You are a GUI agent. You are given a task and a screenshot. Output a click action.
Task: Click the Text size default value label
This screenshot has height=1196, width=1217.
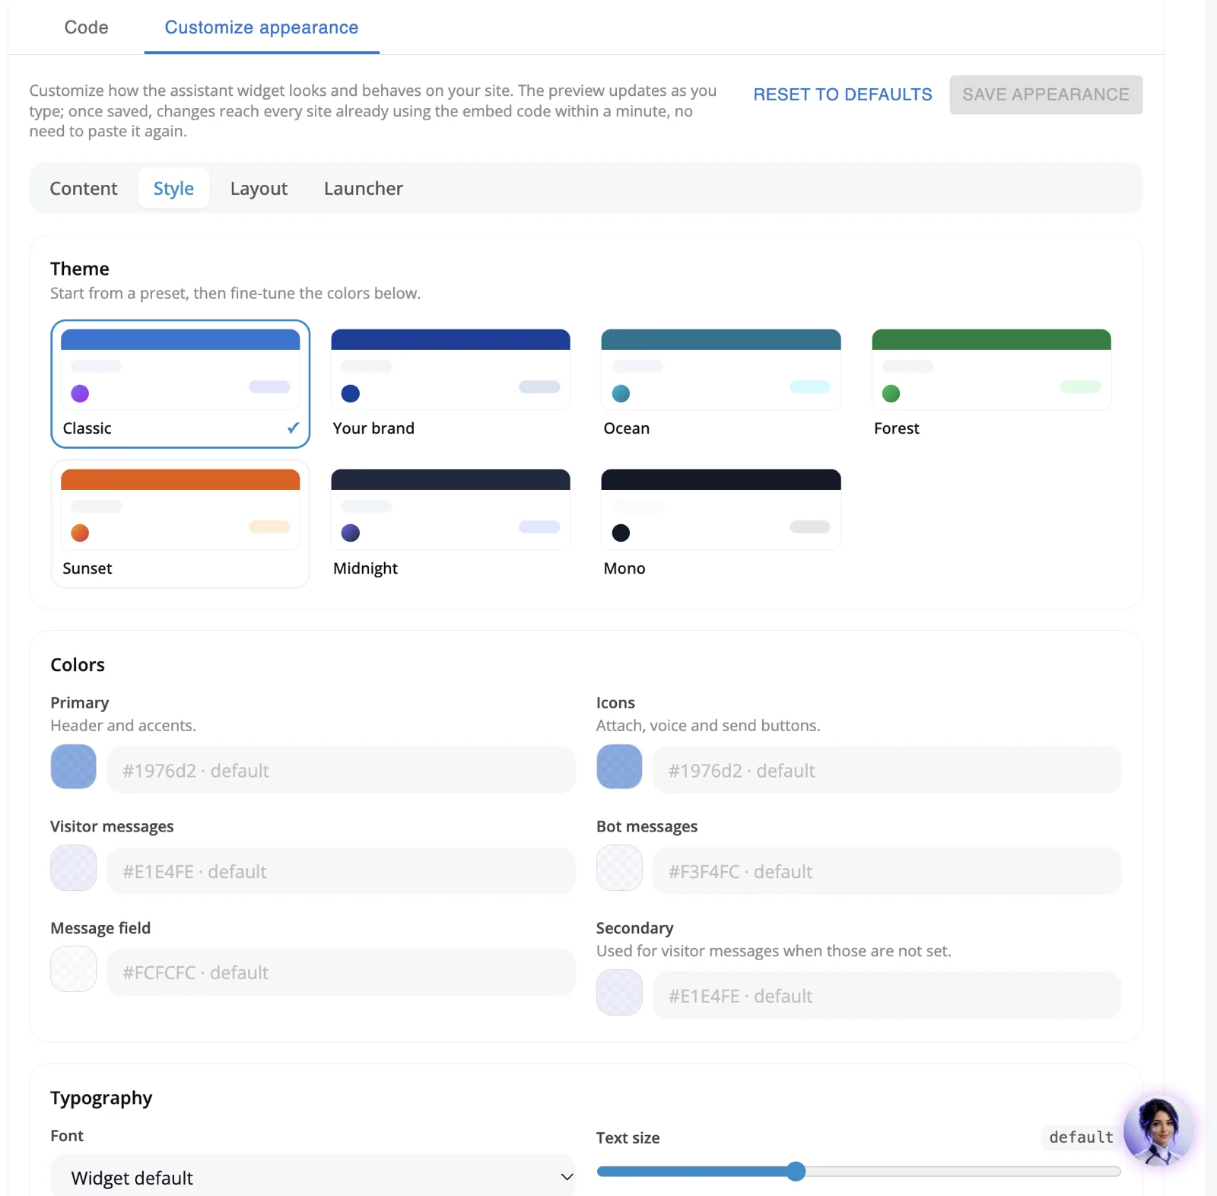click(x=1080, y=1137)
